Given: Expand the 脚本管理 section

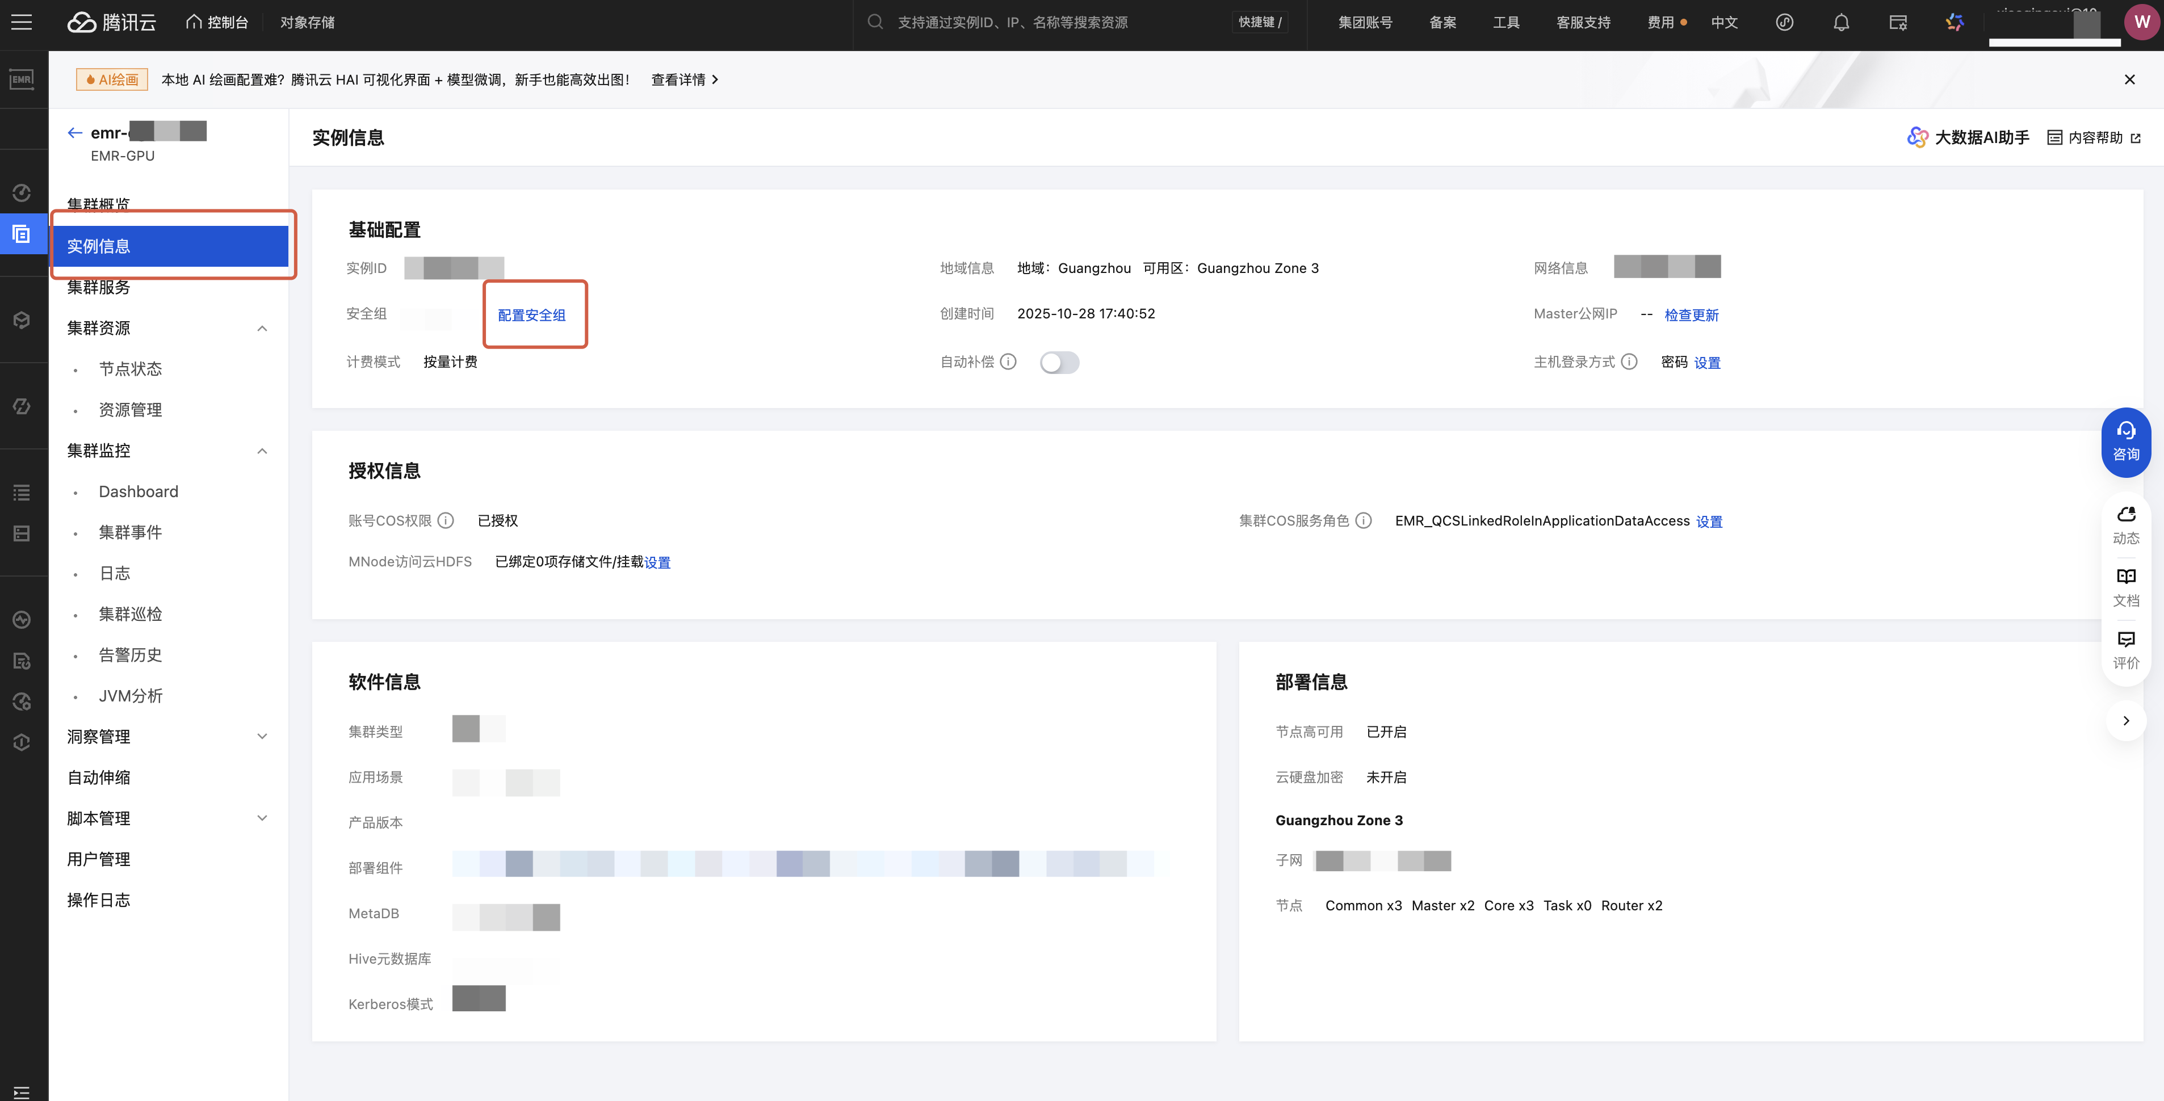Looking at the screenshot, I should 262,818.
